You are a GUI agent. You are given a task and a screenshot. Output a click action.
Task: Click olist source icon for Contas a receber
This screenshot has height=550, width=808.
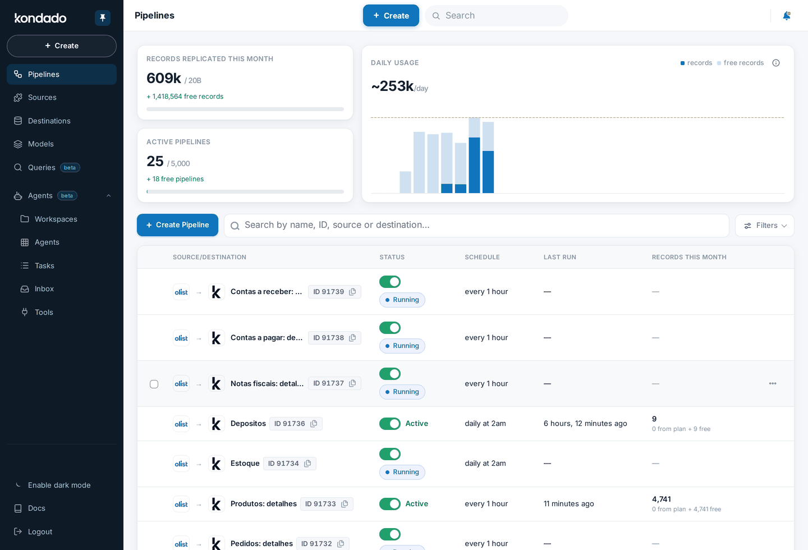tap(181, 292)
